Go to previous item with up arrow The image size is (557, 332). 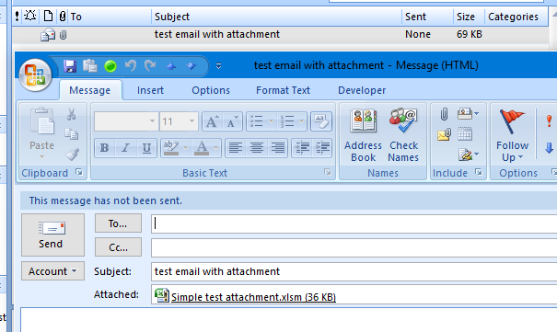point(171,66)
